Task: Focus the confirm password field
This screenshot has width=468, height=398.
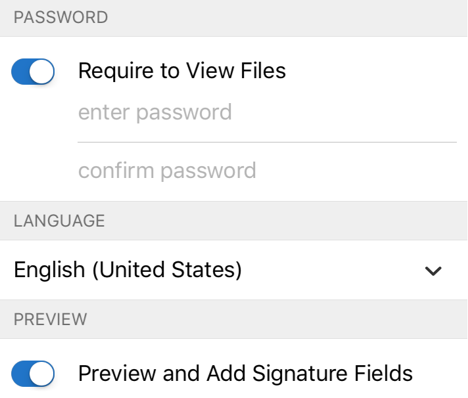Action: pyautogui.click(x=167, y=171)
